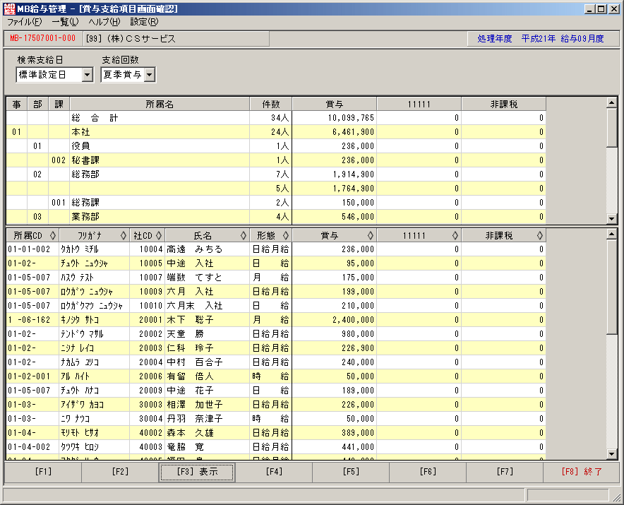Select employee row 天童 勝

pyautogui.click(x=276, y=334)
